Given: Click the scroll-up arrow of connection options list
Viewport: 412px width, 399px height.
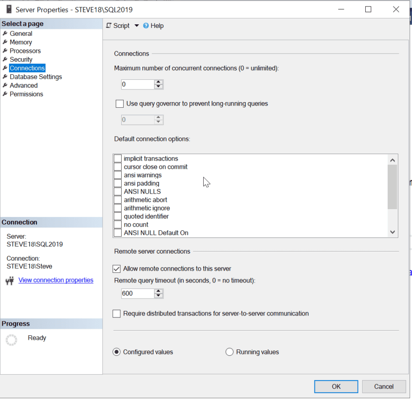Looking at the screenshot, I should [x=392, y=160].
